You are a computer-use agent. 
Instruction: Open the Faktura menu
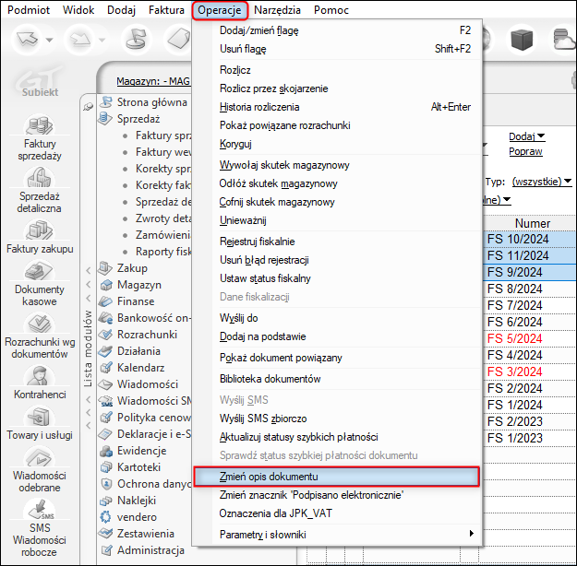pos(166,10)
